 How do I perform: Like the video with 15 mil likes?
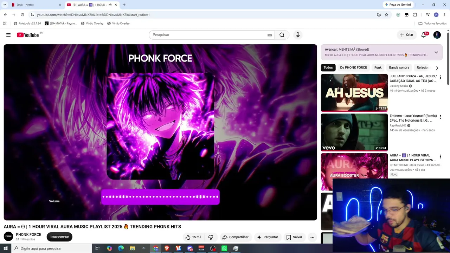click(193, 237)
